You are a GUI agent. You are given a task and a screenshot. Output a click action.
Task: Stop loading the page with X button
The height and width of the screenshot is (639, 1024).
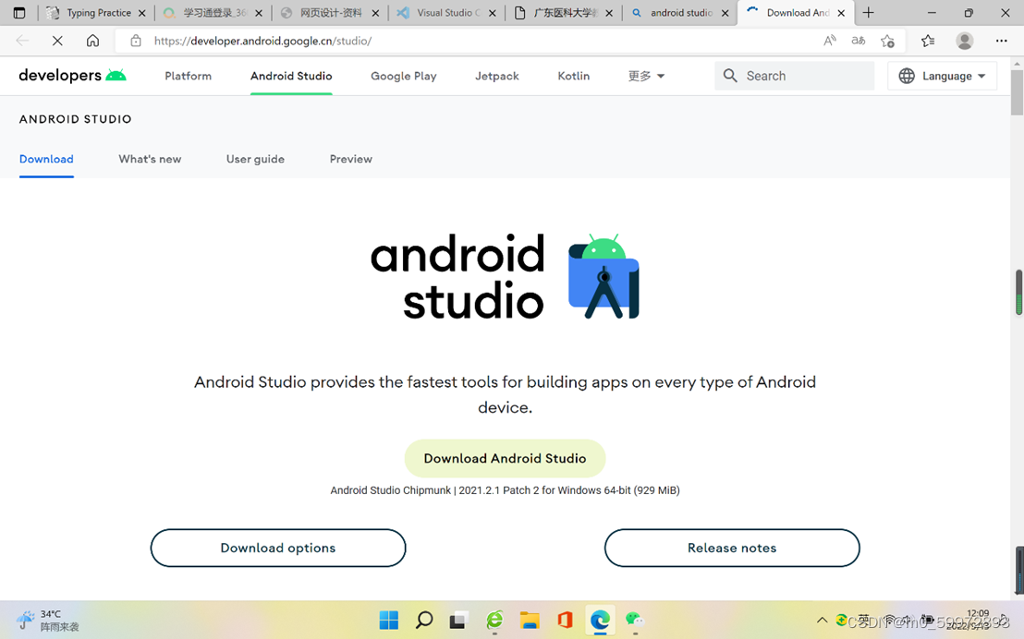[x=57, y=41]
